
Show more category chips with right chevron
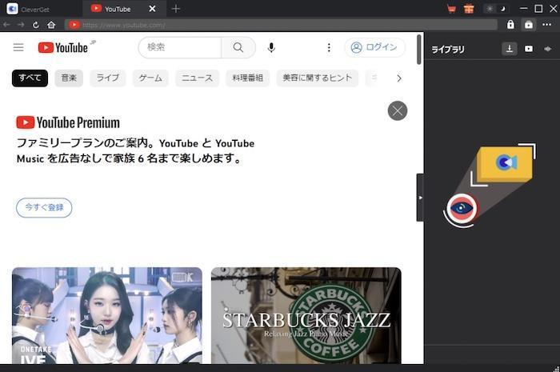tap(399, 78)
